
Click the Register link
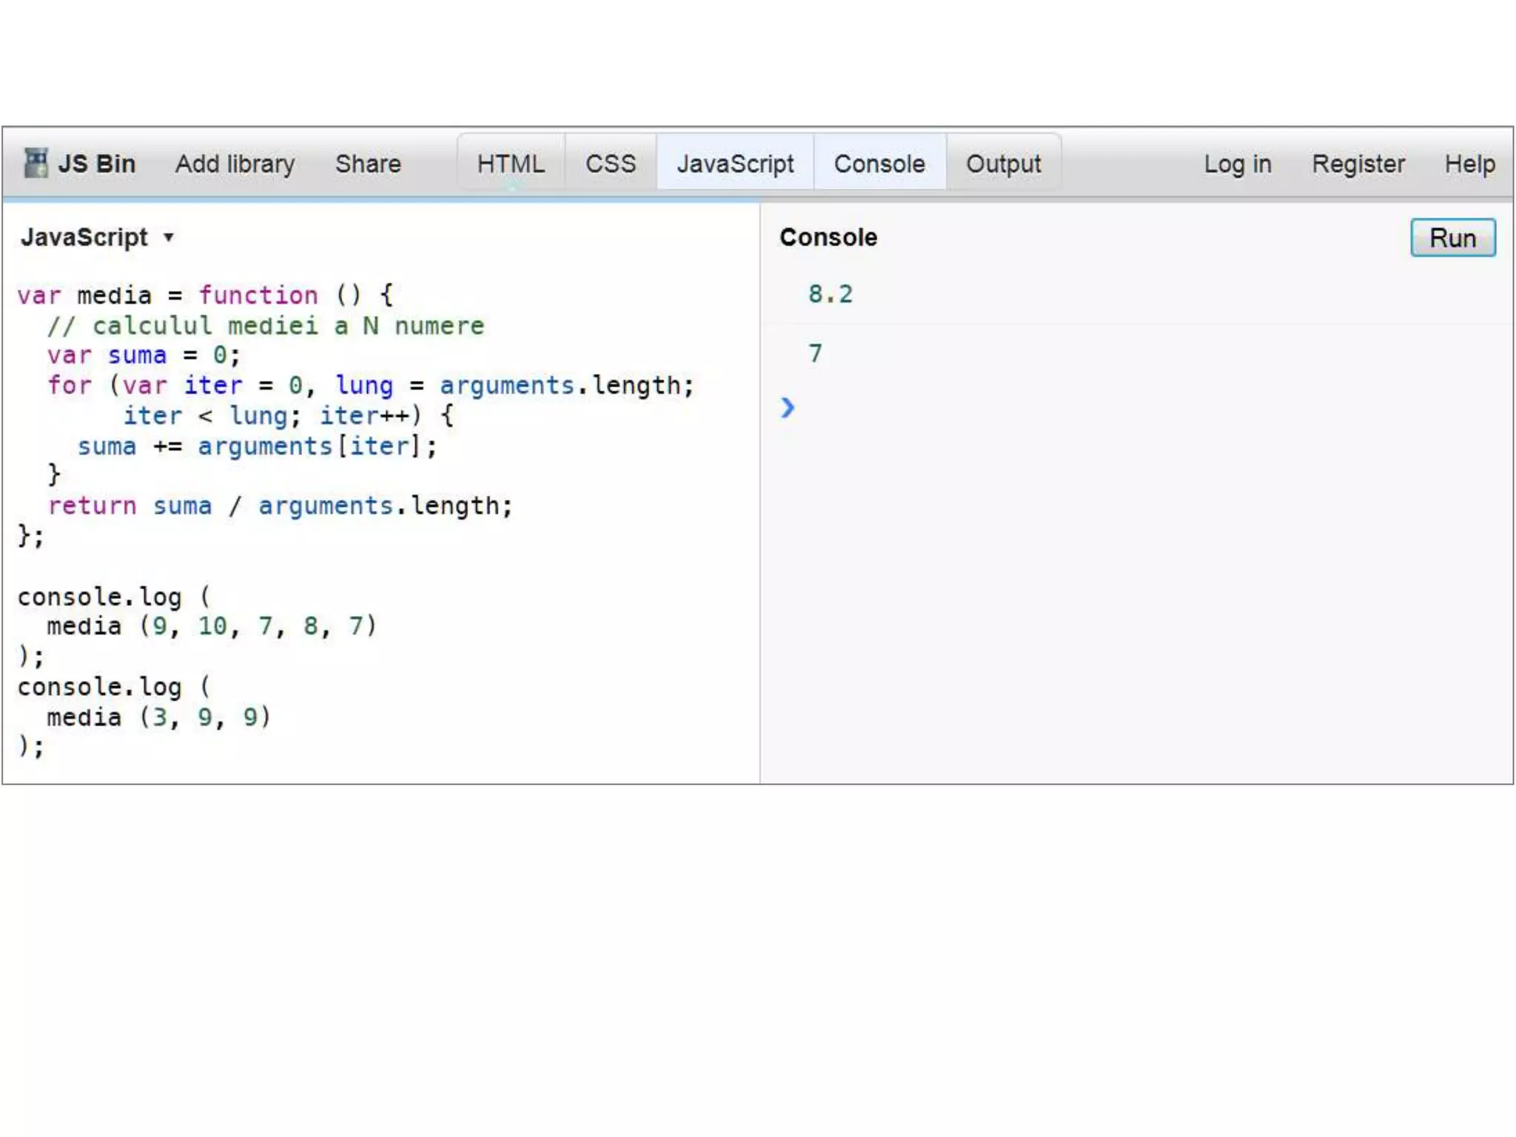point(1358,164)
